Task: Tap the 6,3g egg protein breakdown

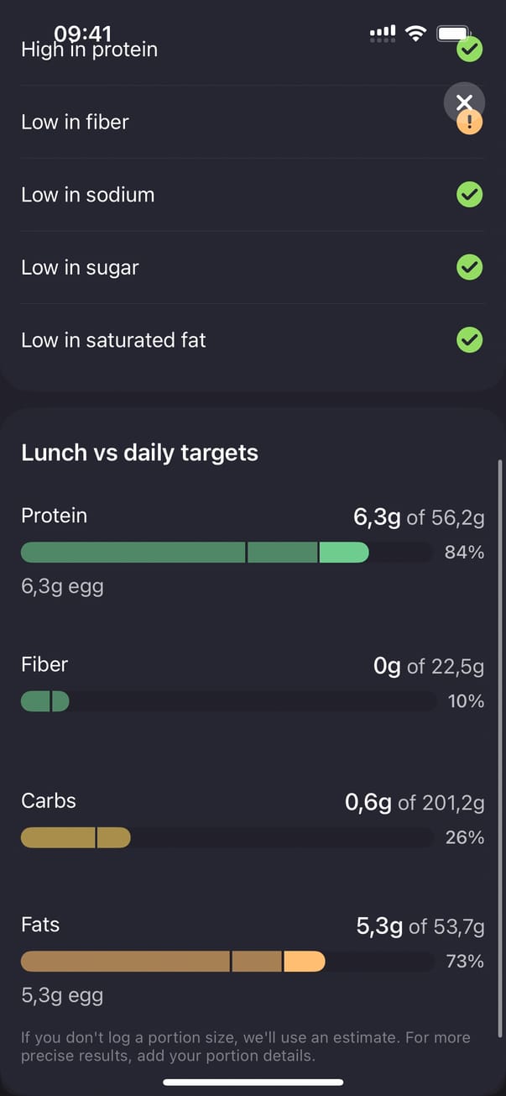Action: coord(62,586)
